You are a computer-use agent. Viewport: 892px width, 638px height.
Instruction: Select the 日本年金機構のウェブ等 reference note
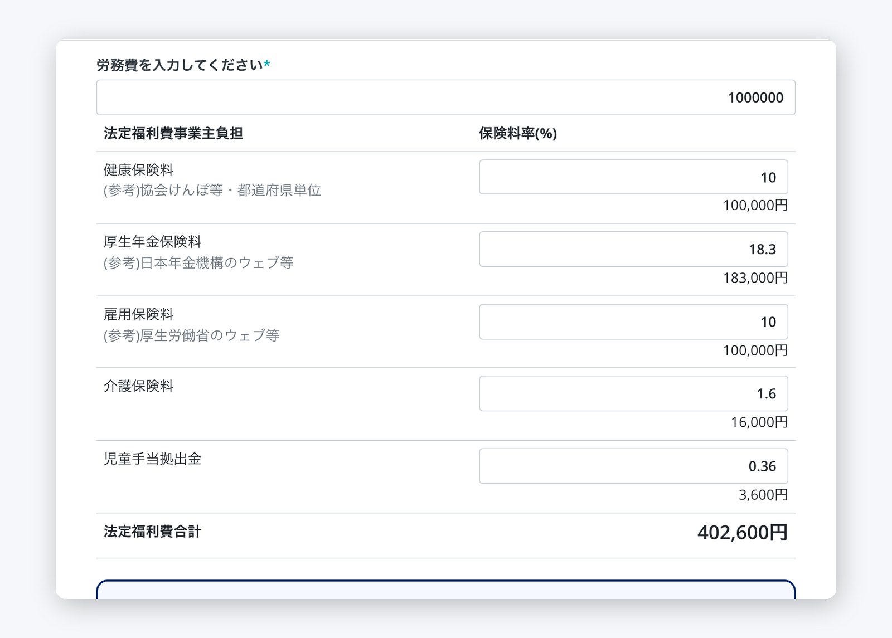[x=198, y=263]
